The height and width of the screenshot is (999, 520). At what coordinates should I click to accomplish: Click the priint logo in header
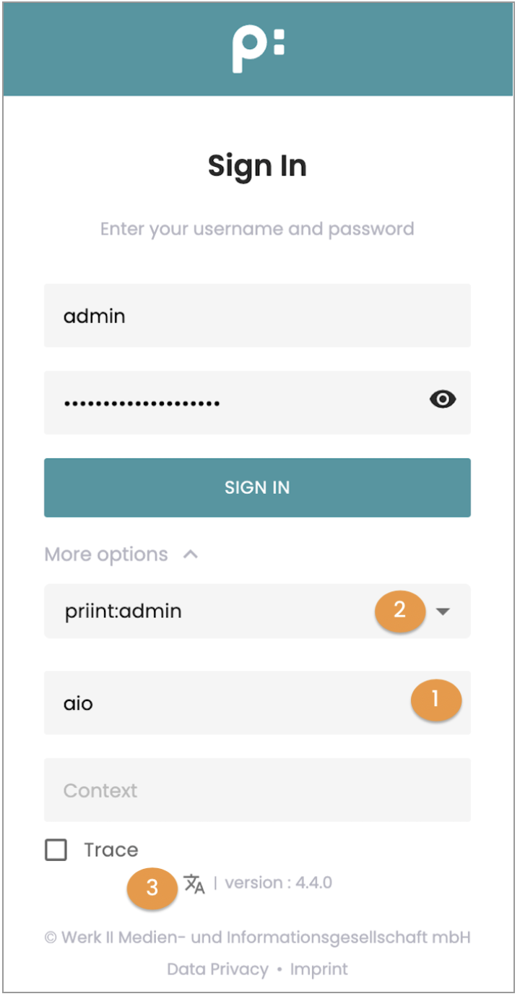pos(258,49)
